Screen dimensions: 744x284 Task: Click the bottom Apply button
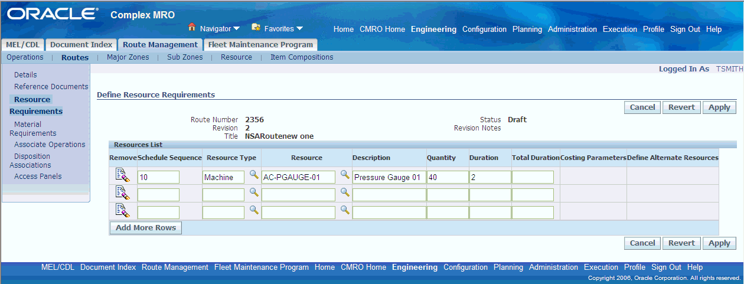(719, 243)
